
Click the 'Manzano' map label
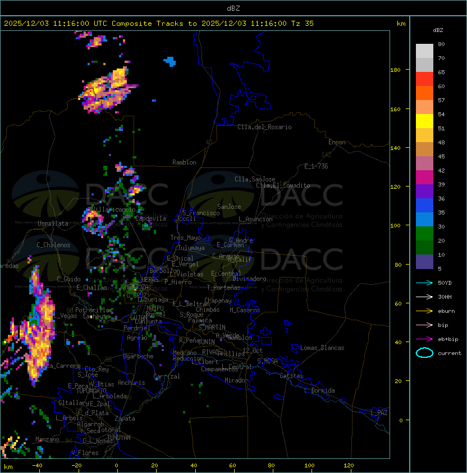(47, 439)
